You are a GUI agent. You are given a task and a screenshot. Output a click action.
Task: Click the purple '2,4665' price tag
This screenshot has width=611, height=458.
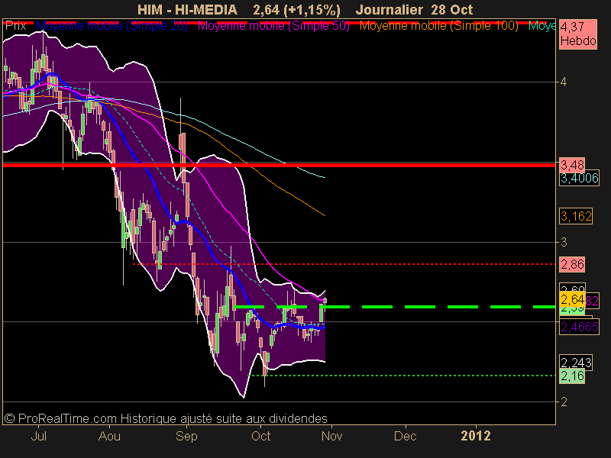tap(579, 327)
